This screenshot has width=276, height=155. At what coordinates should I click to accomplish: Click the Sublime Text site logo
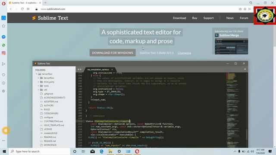pyautogui.click(x=50, y=18)
